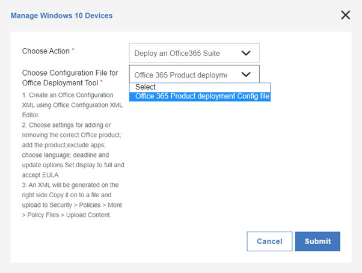Click the Choose Action label

click(x=46, y=51)
